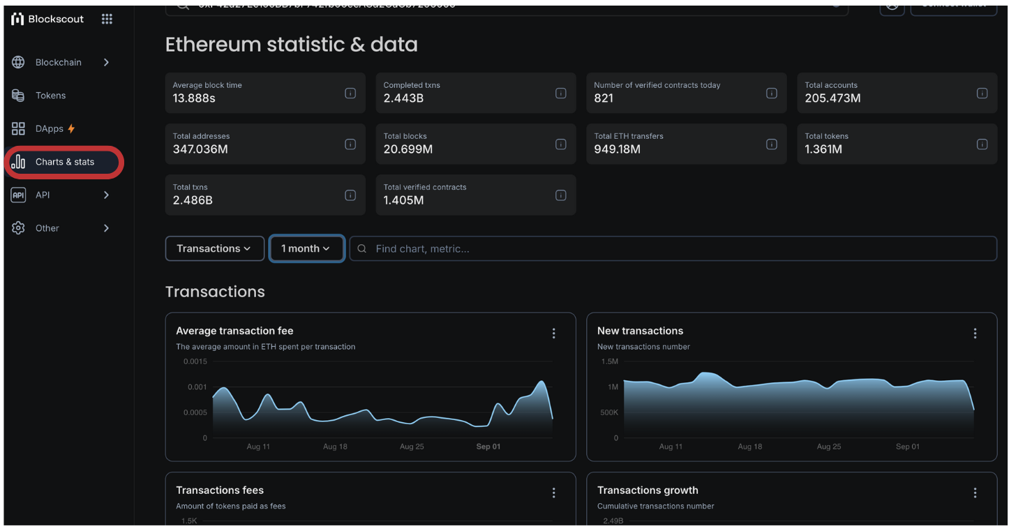Open Transactions fees chart options menu
Image resolution: width=1009 pixels, height=531 pixels.
554,493
